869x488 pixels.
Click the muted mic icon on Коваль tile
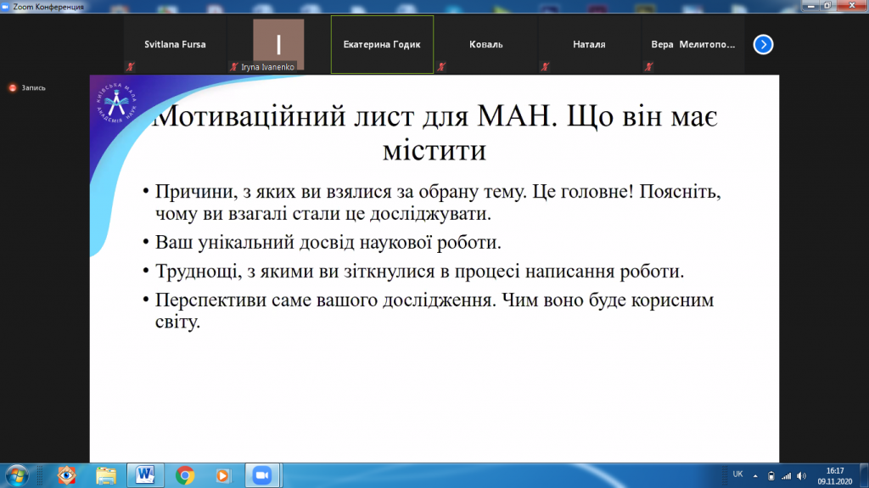[x=441, y=67]
